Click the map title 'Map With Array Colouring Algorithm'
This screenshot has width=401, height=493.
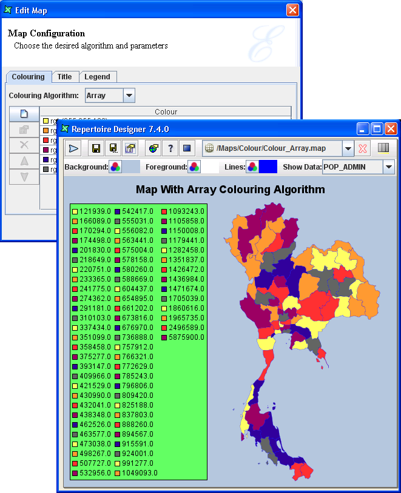pos(231,190)
